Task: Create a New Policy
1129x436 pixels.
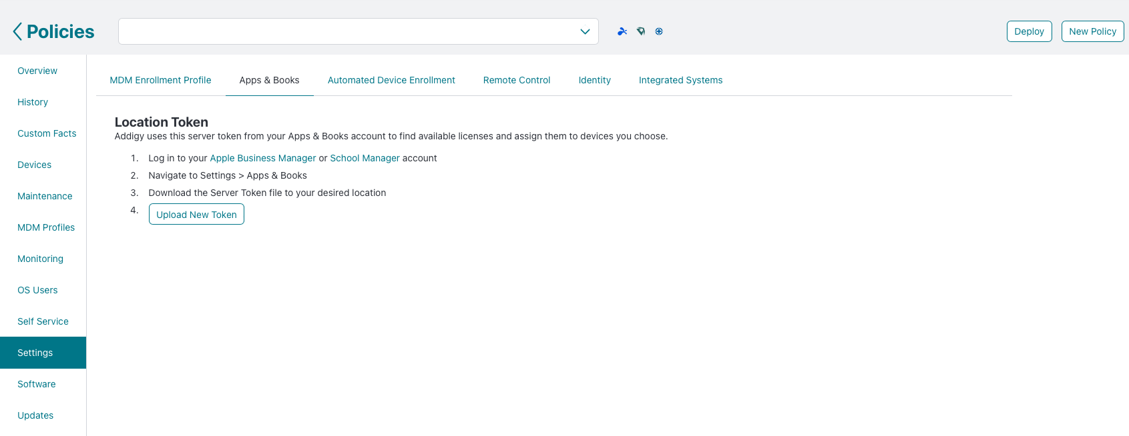Action: (1093, 31)
